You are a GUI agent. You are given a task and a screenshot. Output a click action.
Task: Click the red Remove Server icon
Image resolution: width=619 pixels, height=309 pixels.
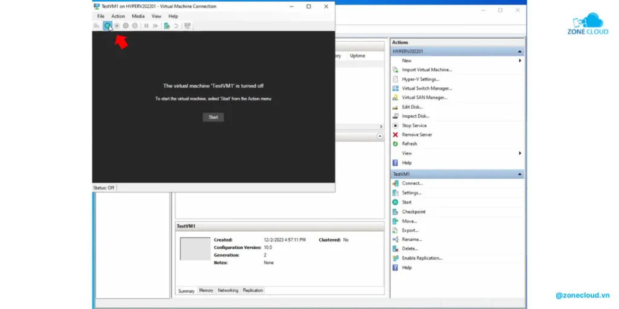click(395, 135)
